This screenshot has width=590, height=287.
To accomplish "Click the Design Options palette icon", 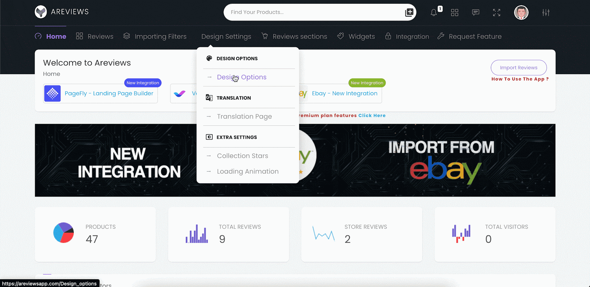I will pyautogui.click(x=209, y=58).
